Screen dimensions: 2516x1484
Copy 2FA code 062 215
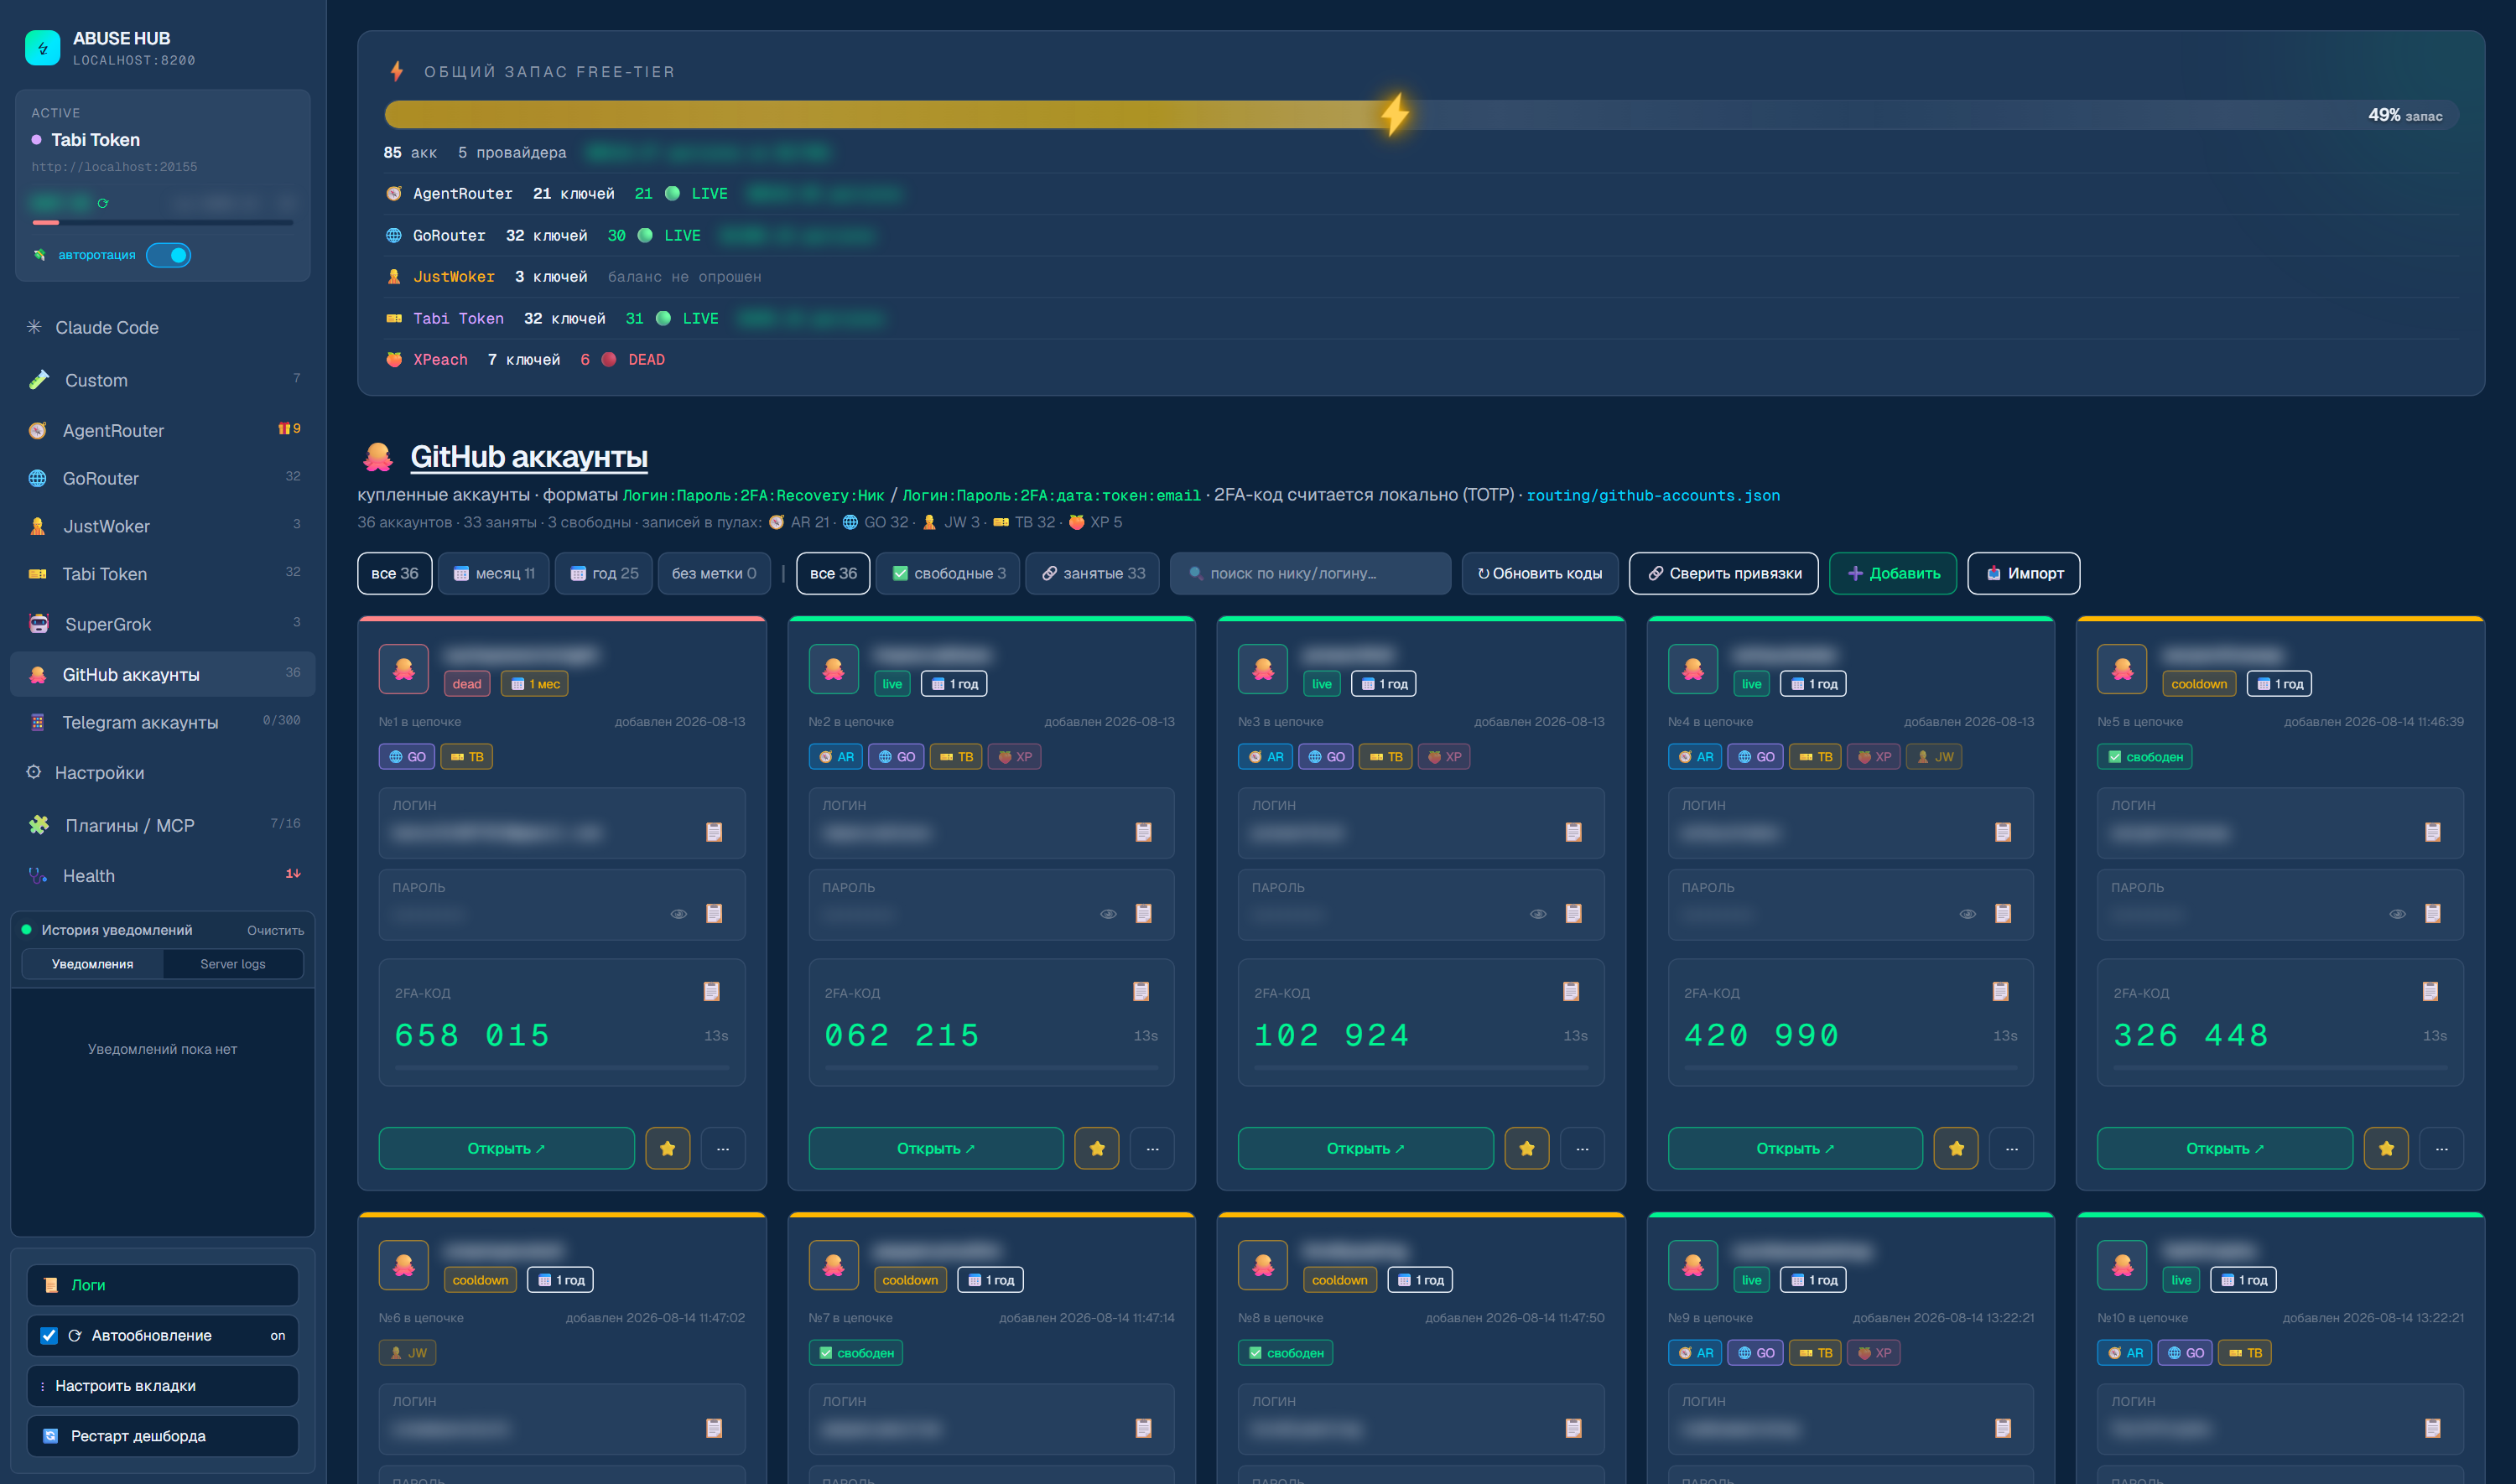tap(1141, 991)
